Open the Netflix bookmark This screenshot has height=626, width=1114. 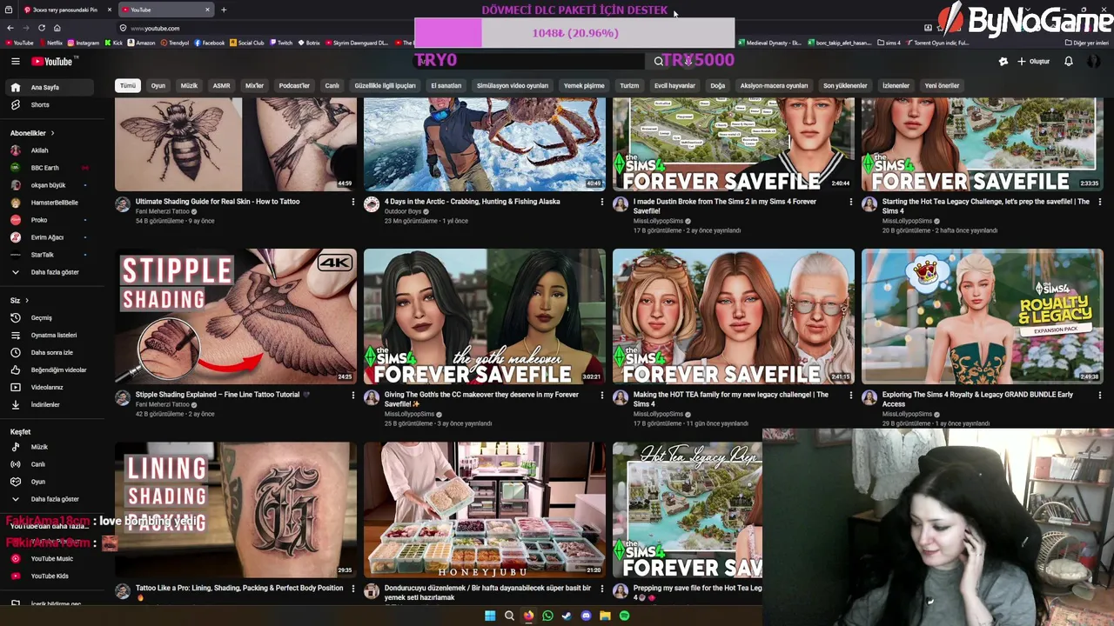[50, 43]
